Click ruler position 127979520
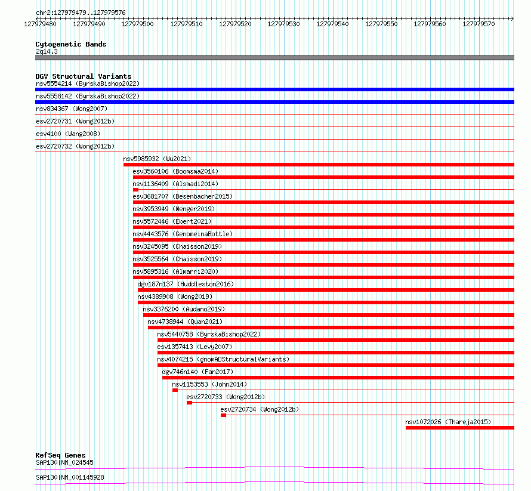Image resolution: width=531 pixels, height=491 pixels. [235, 24]
